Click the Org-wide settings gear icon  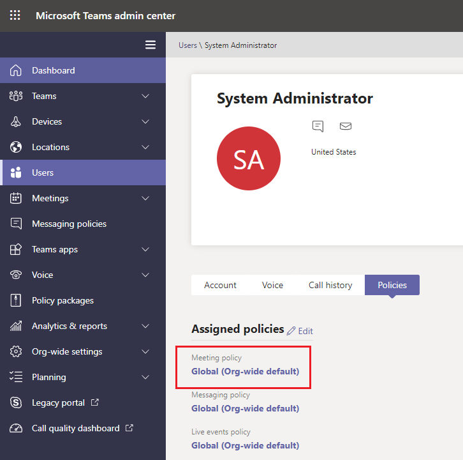tap(16, 351)
